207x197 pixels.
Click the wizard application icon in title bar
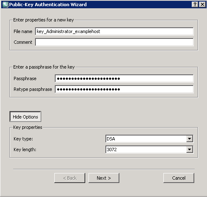tap(5, 5)
